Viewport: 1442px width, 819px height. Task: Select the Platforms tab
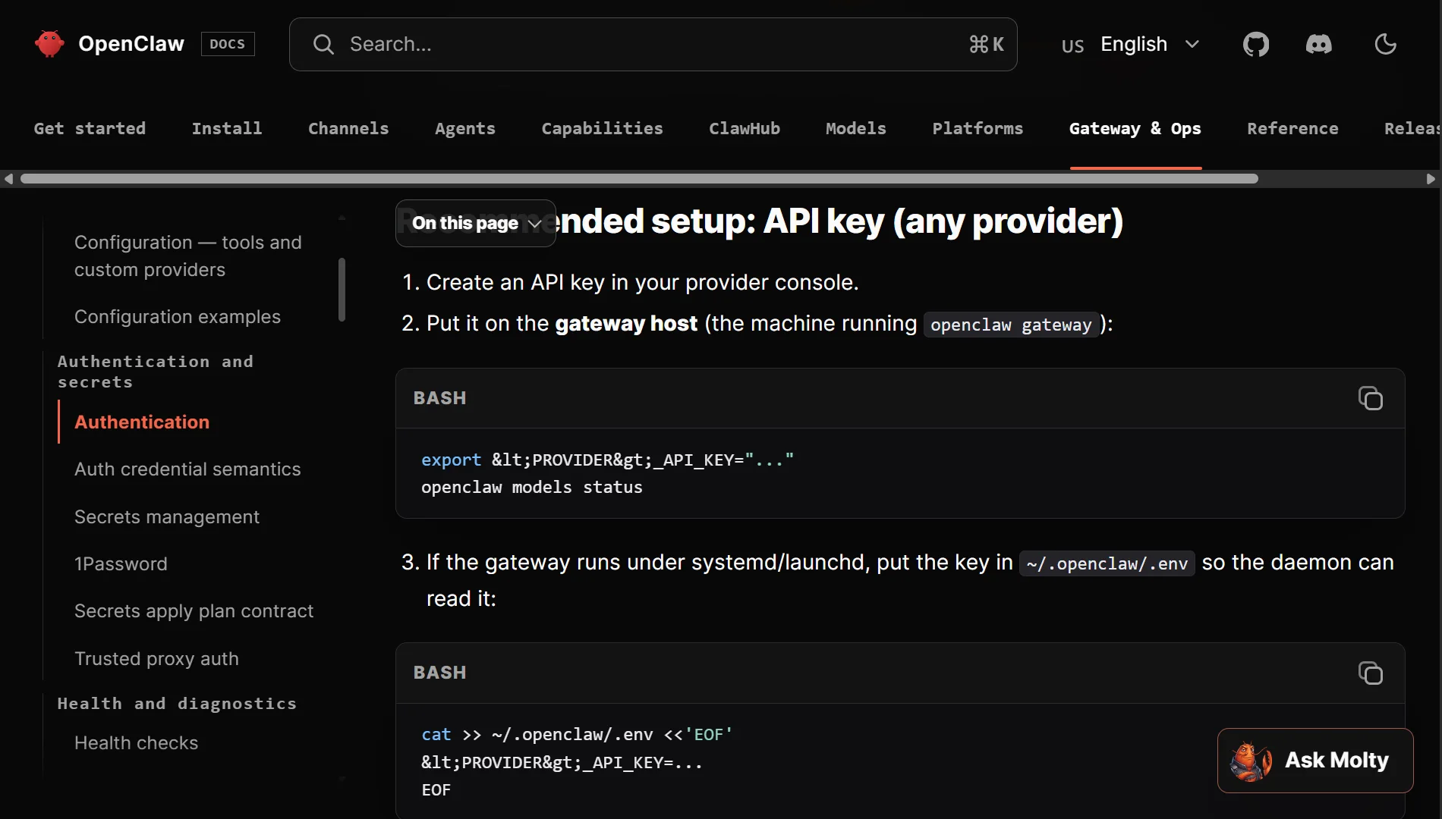978,128
